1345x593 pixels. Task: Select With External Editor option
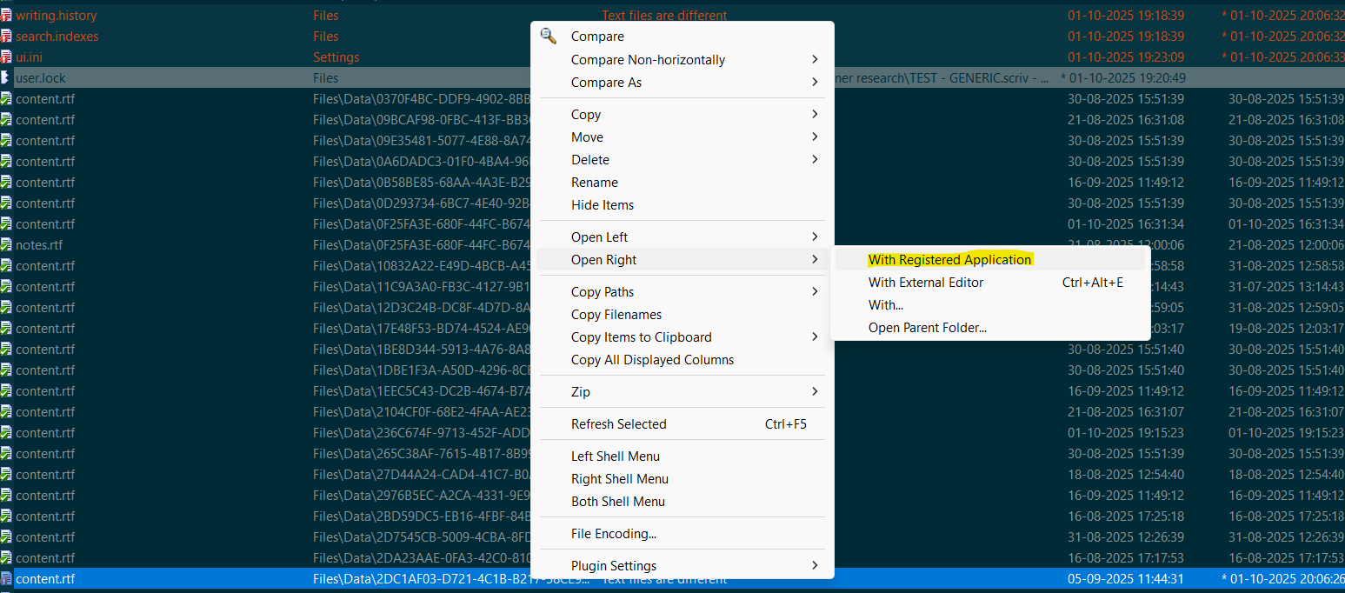click(x=926, y=282)
